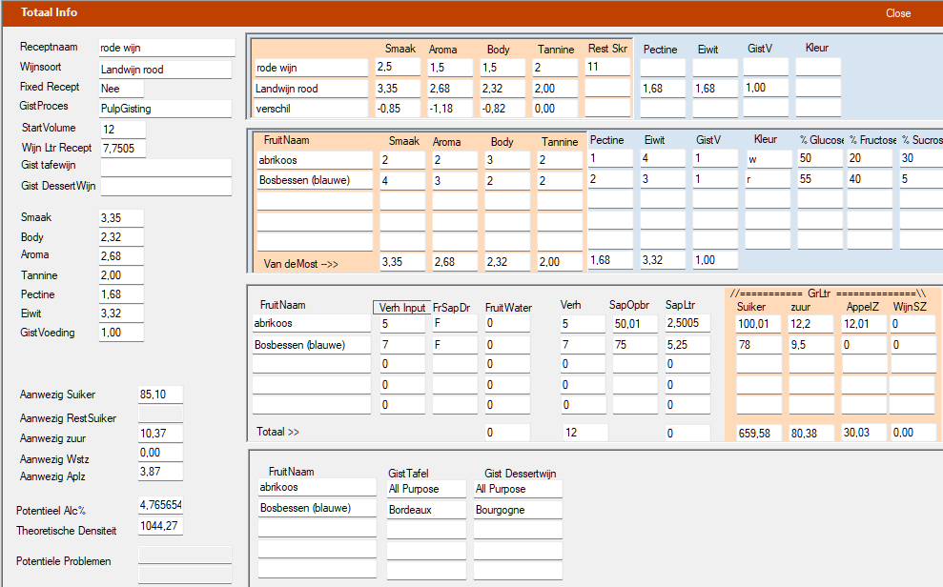Focus the Aanwezig Suiker field

(159, 395)
